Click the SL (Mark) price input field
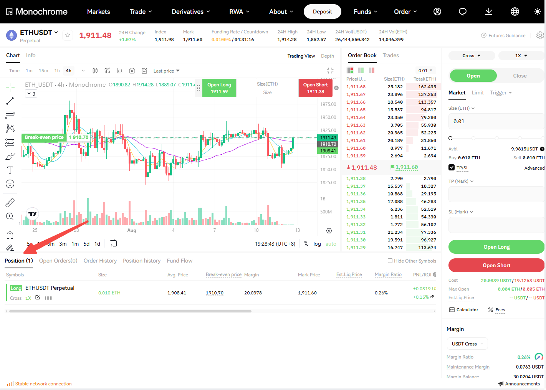546x390 pixels. click(496, 225)
